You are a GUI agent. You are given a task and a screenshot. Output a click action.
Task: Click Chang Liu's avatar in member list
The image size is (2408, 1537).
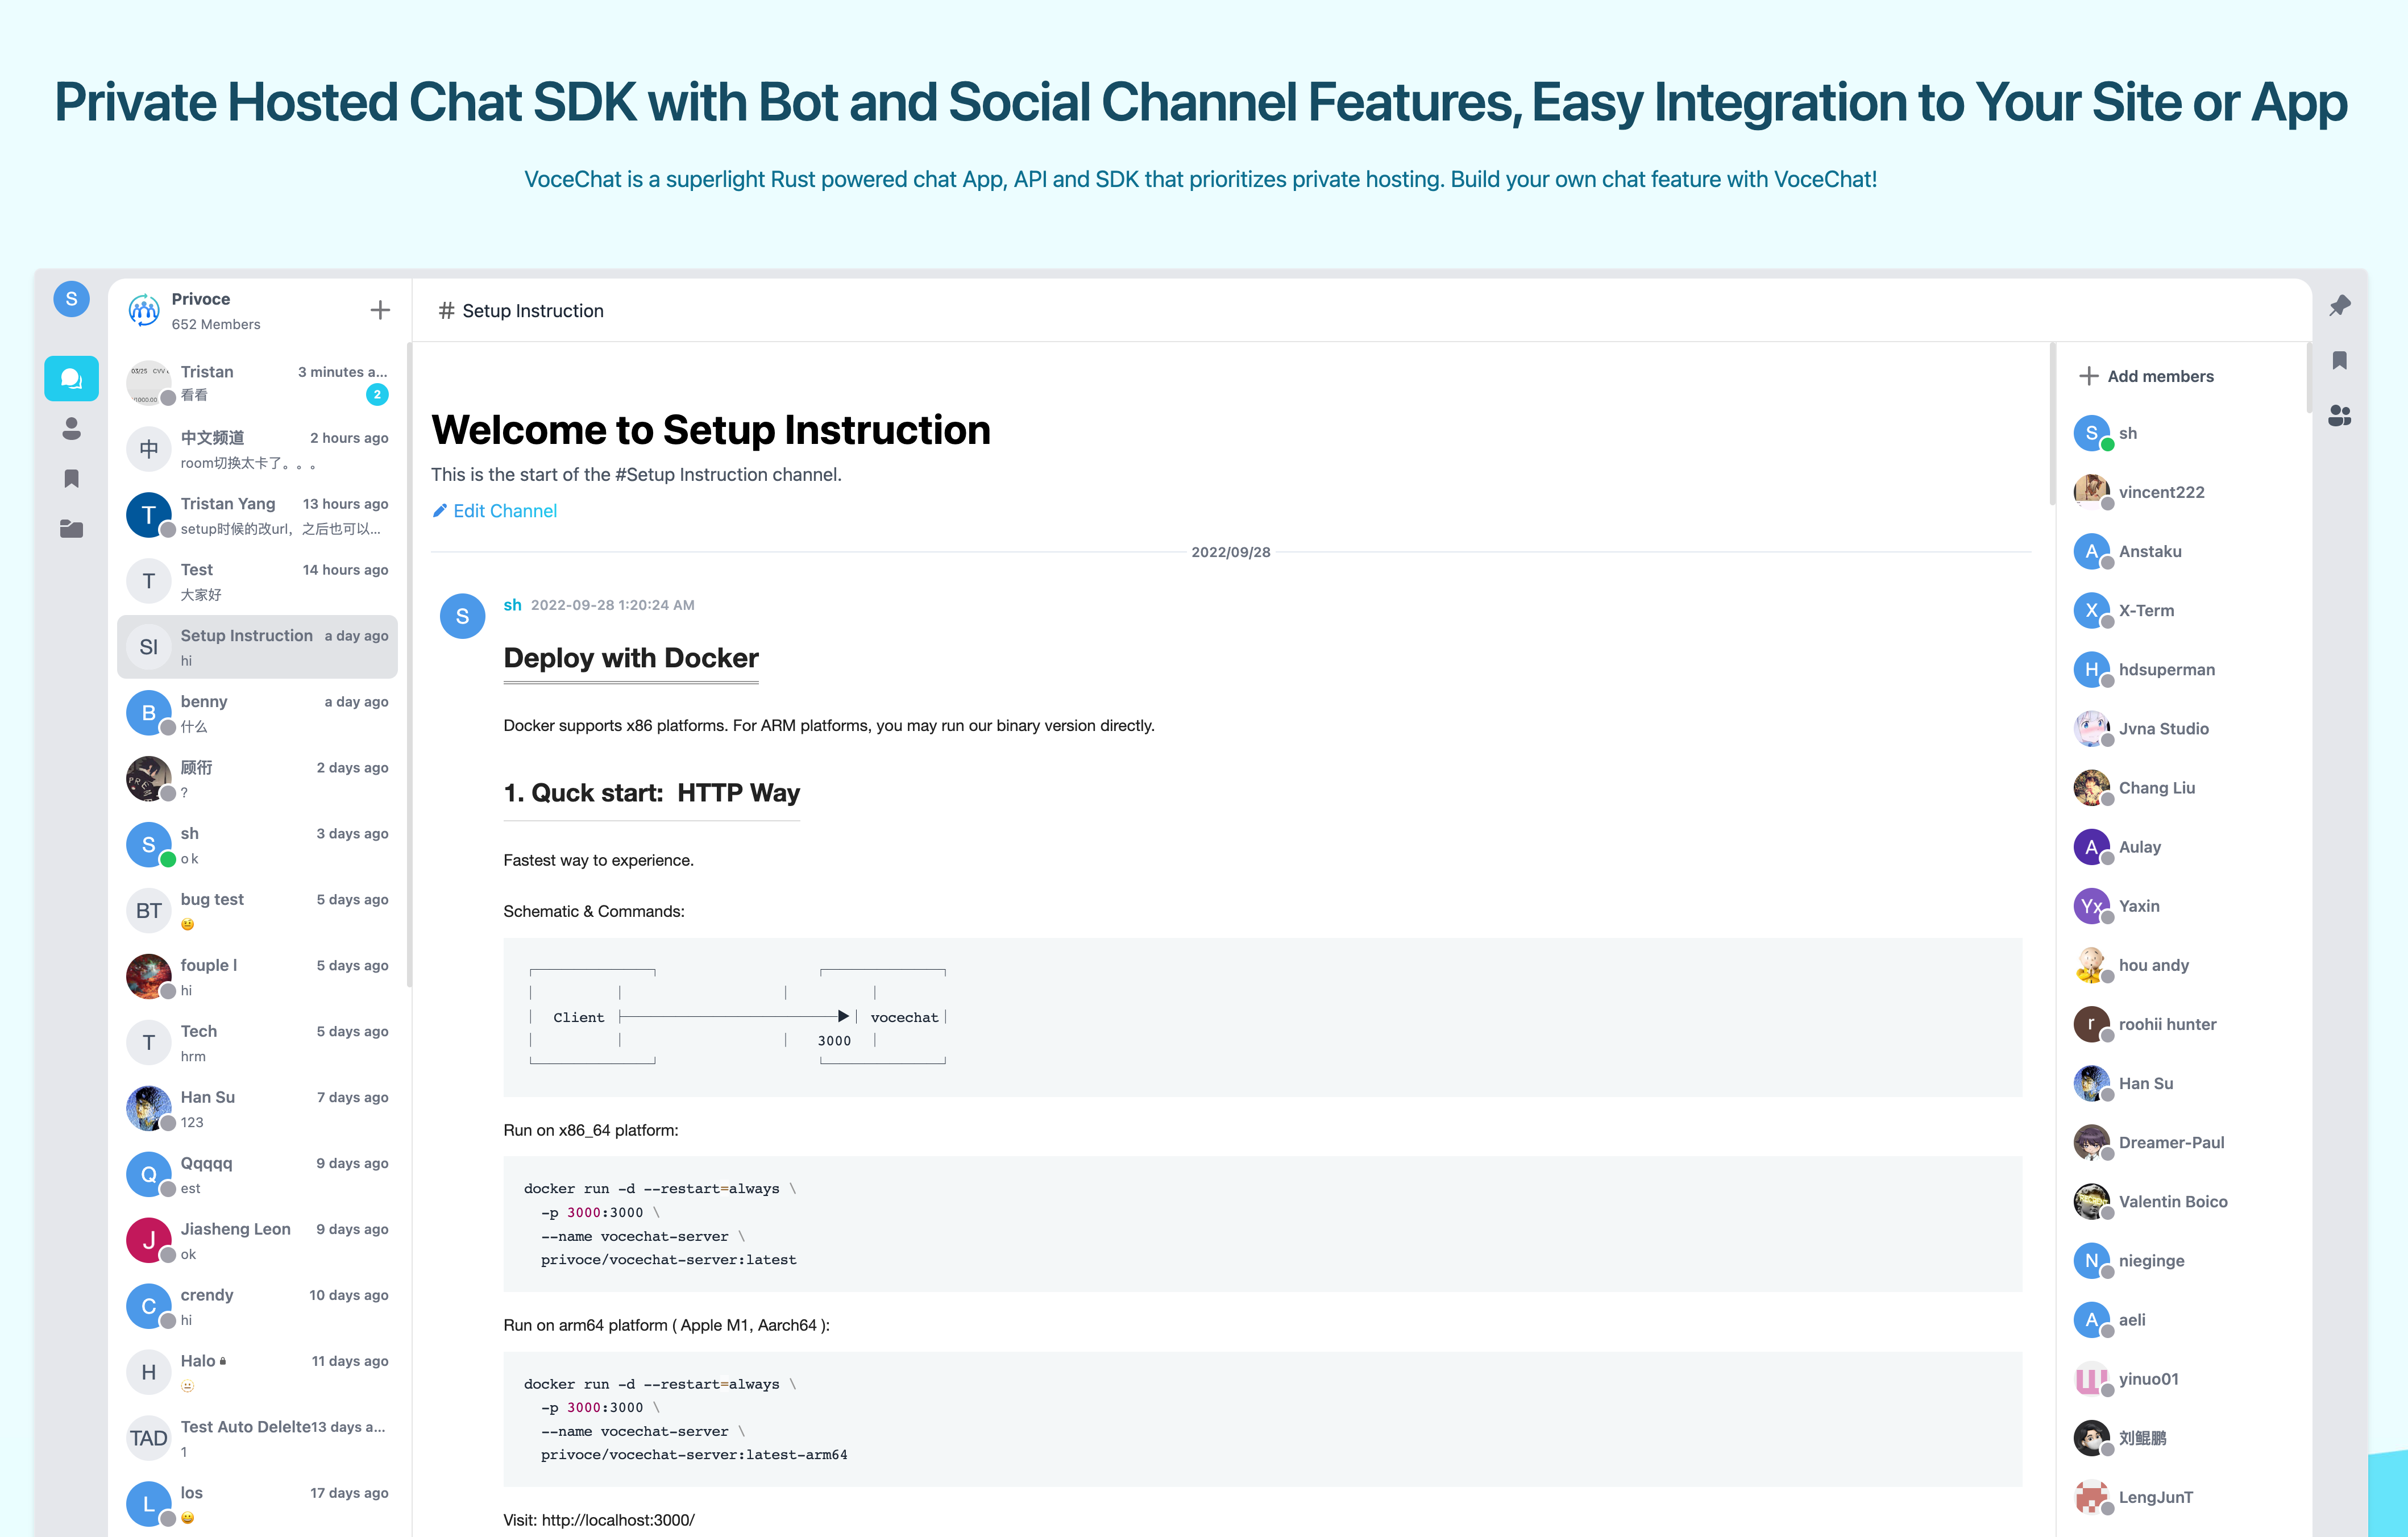(x=2091, y=787)
